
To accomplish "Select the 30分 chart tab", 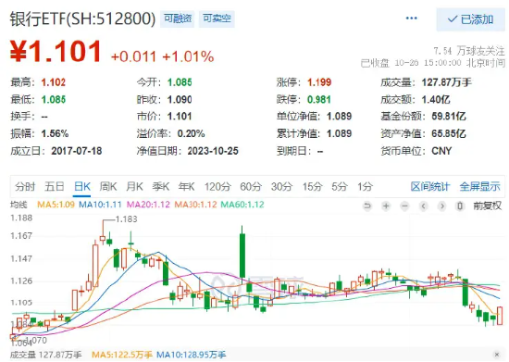I will click(x=281, y=187).
